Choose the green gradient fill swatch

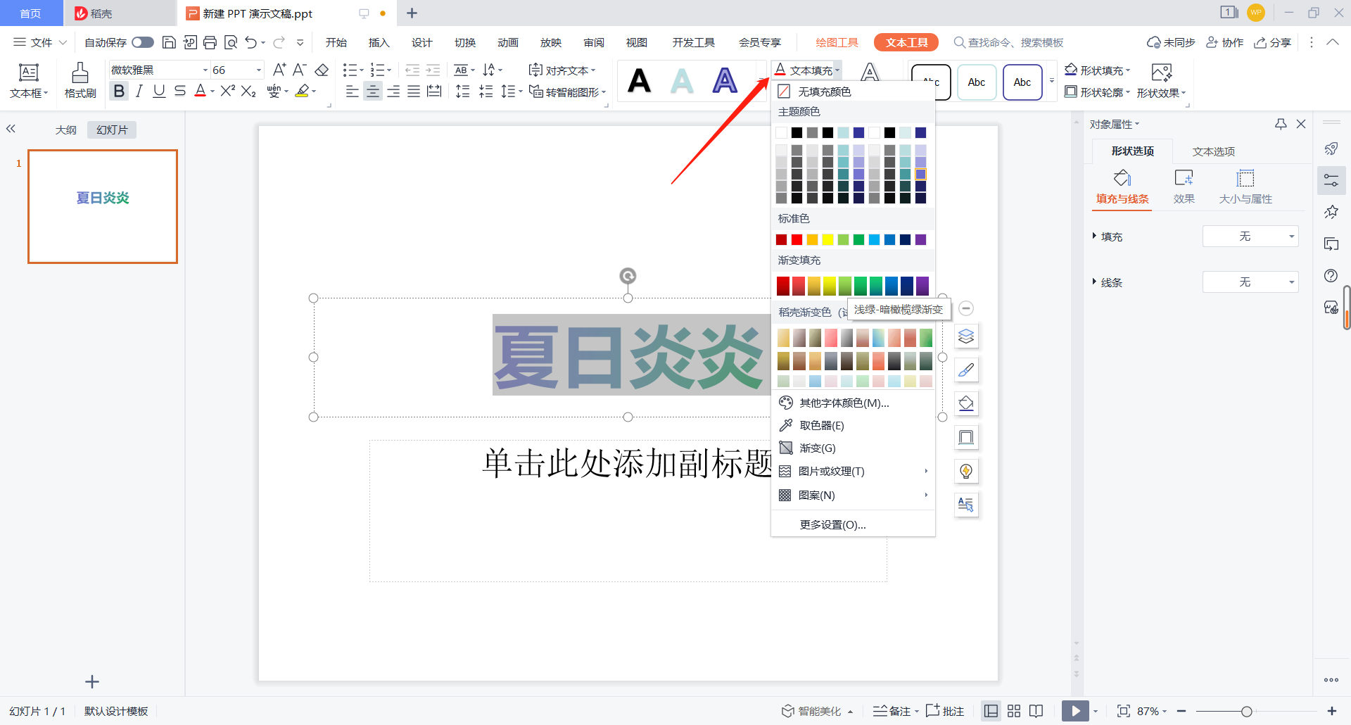point(861,286)
